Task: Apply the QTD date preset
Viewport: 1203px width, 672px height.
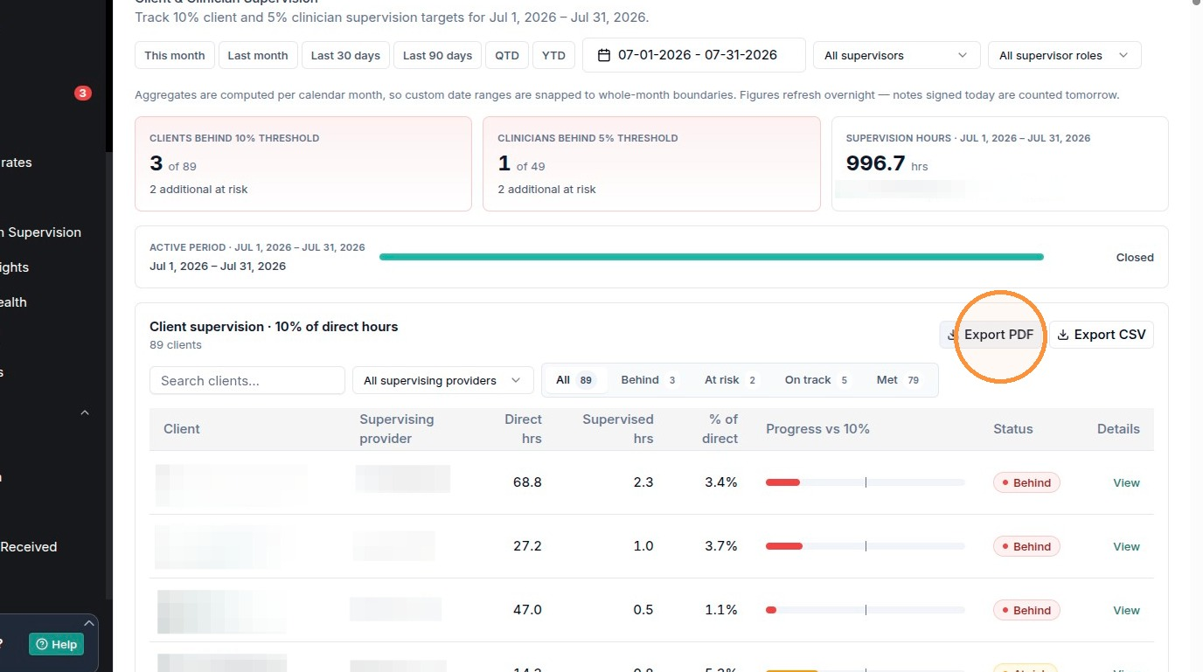Action: 506,55
